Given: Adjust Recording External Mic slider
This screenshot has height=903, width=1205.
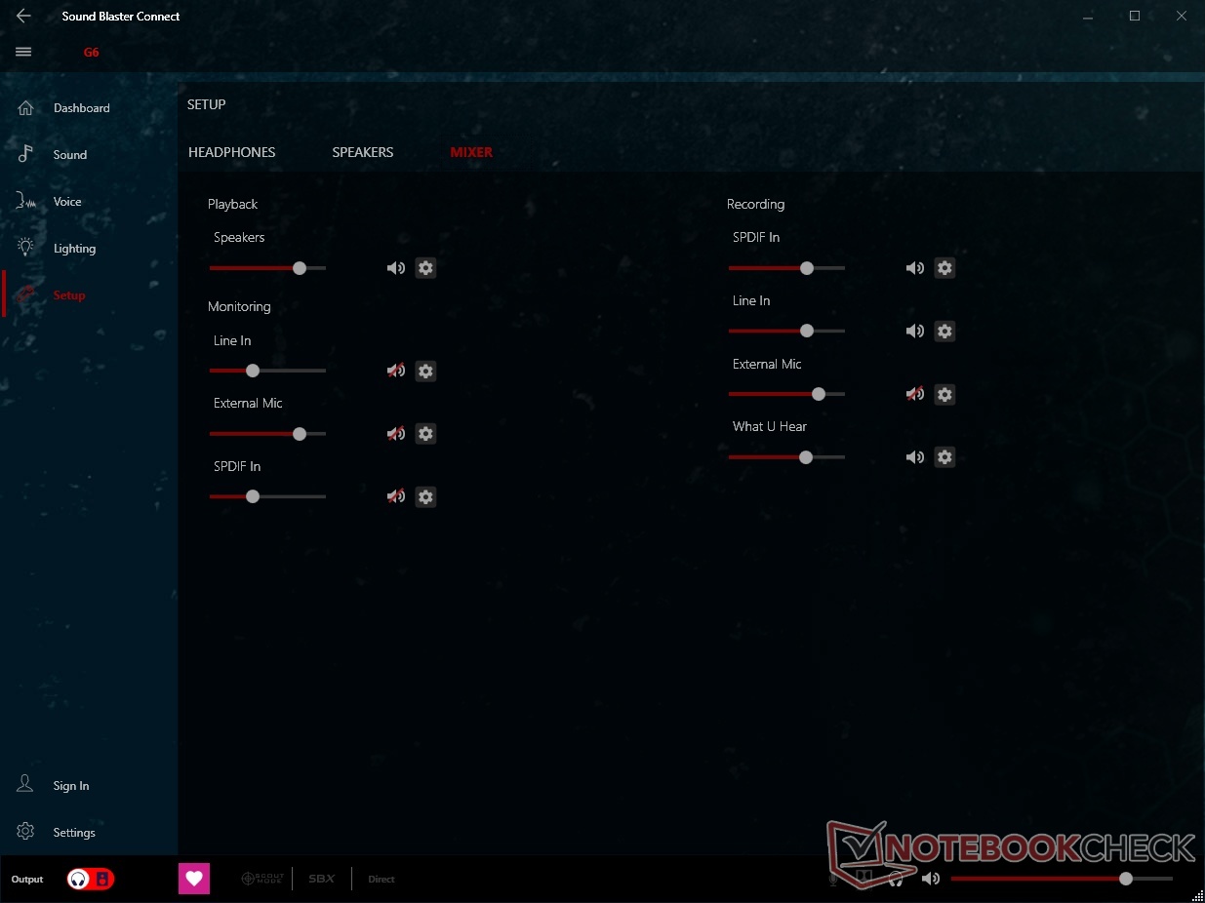Looking at the screenshot, I should pyautogui.click(x=786, y=394).
